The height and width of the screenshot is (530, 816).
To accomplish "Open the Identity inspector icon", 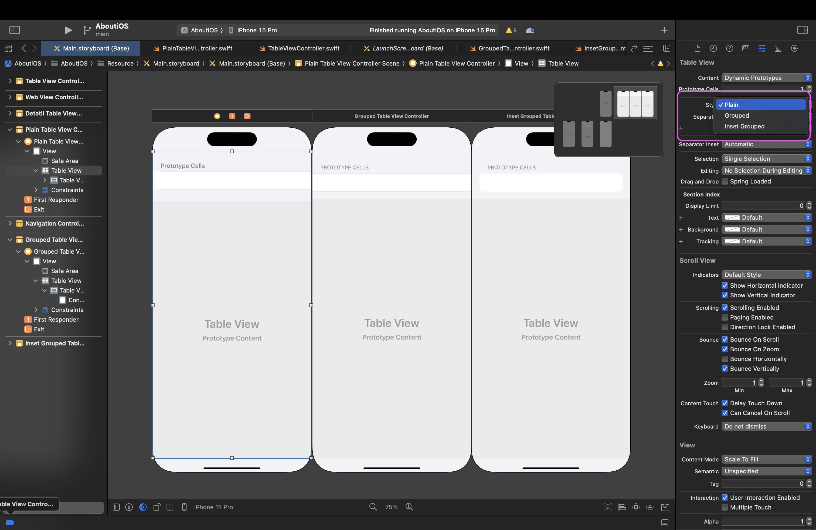I will click(x=746, y=48).
